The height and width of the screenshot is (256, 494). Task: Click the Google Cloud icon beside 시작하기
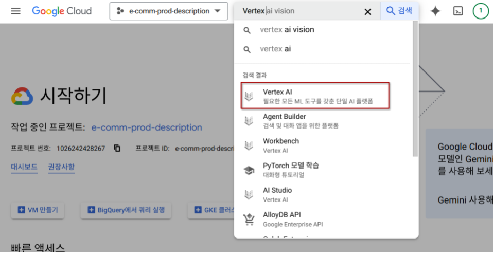(22, 96)
